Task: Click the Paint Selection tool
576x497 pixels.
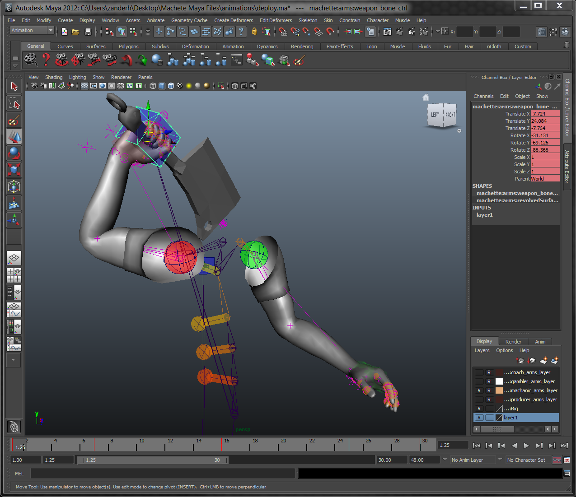Action: (14, 120)
